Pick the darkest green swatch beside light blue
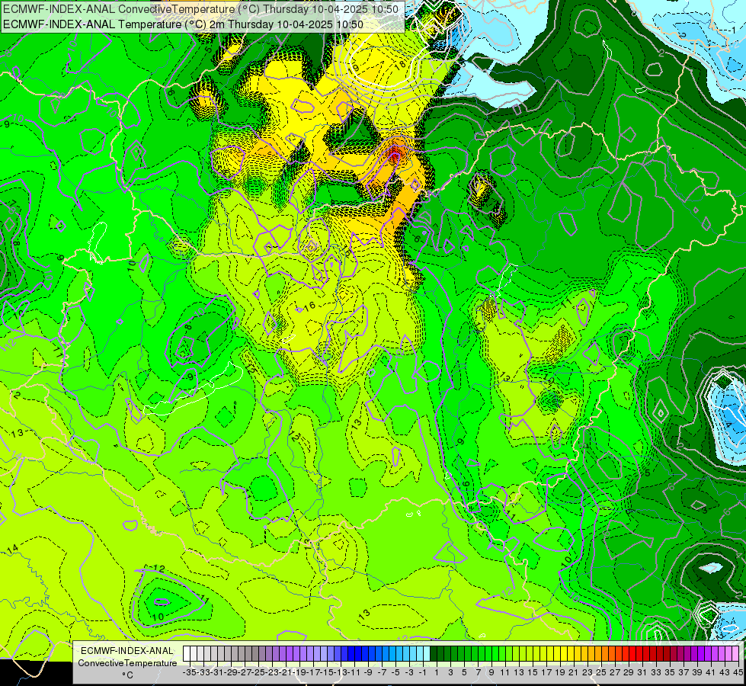746x686 pixels. click(x=434, y=654)
